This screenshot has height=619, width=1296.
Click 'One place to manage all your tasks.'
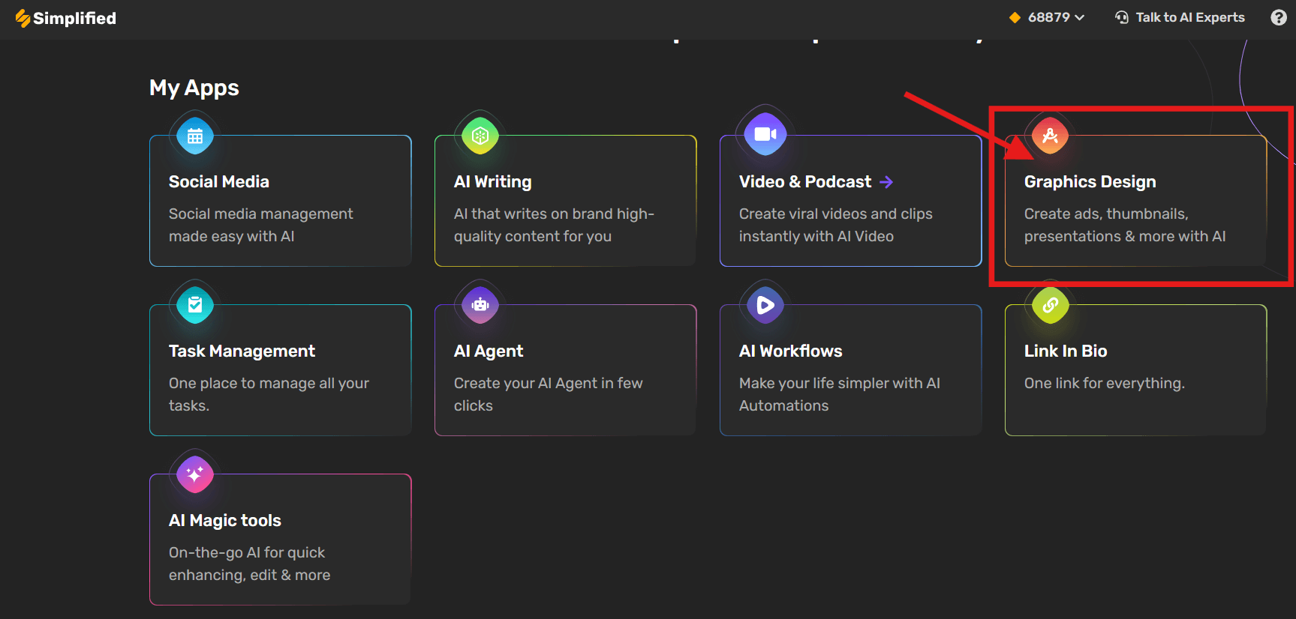[x=269, y=394]
